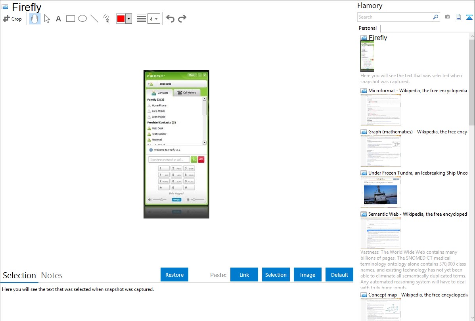Click the Firefly speaker volume slider
The width and height of the screenshot is (475, 321).
tap(160, 199)
